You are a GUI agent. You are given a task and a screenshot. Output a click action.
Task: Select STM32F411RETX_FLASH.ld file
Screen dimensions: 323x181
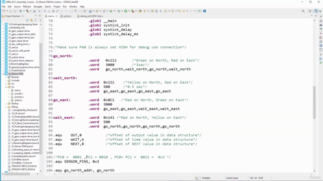coord(24,166)
